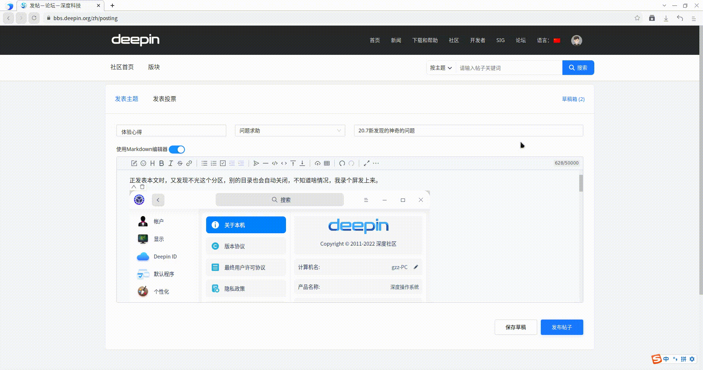Select 关于本机 in the settings sidebar
This screenshot has height=370, width=703.
[245, 225]
